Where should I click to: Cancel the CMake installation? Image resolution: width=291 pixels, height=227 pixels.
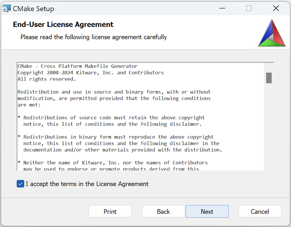(260, 211)
